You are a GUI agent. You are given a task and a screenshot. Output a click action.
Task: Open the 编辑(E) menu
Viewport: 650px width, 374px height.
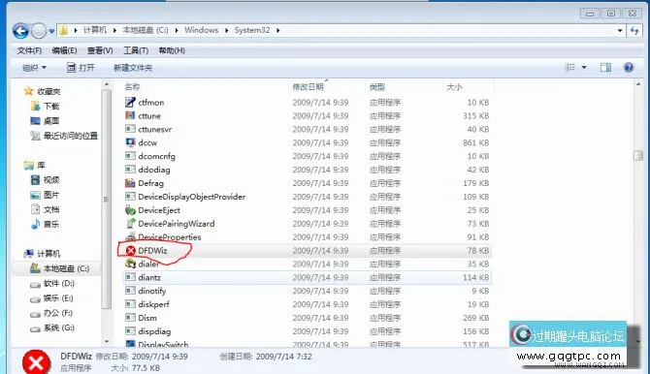pos(64,50)
